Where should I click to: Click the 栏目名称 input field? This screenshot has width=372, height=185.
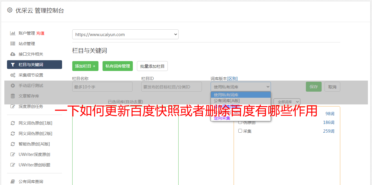(102, 87)
